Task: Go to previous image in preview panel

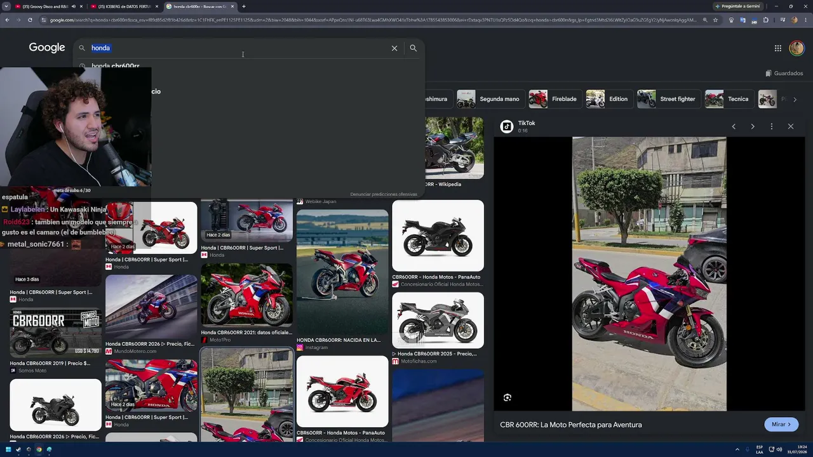Action: [x=734, y=126]
